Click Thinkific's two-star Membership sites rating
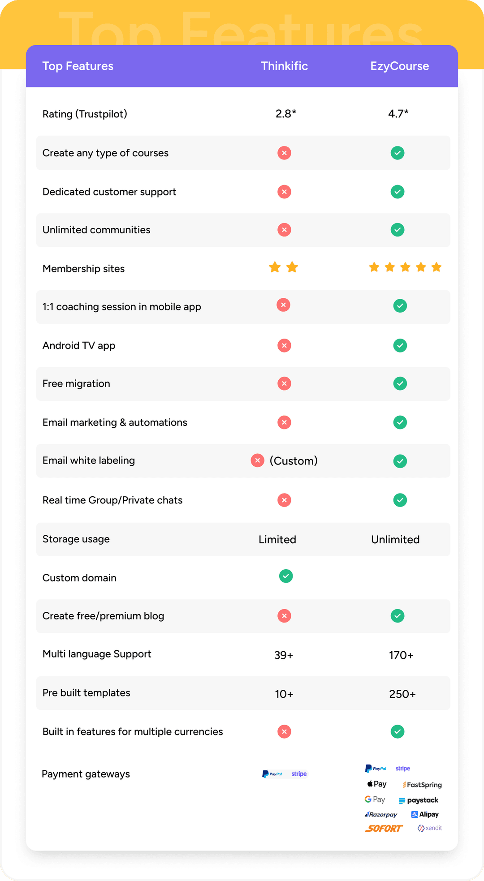This screenshot has width=484, height=881. click(283, 267)
